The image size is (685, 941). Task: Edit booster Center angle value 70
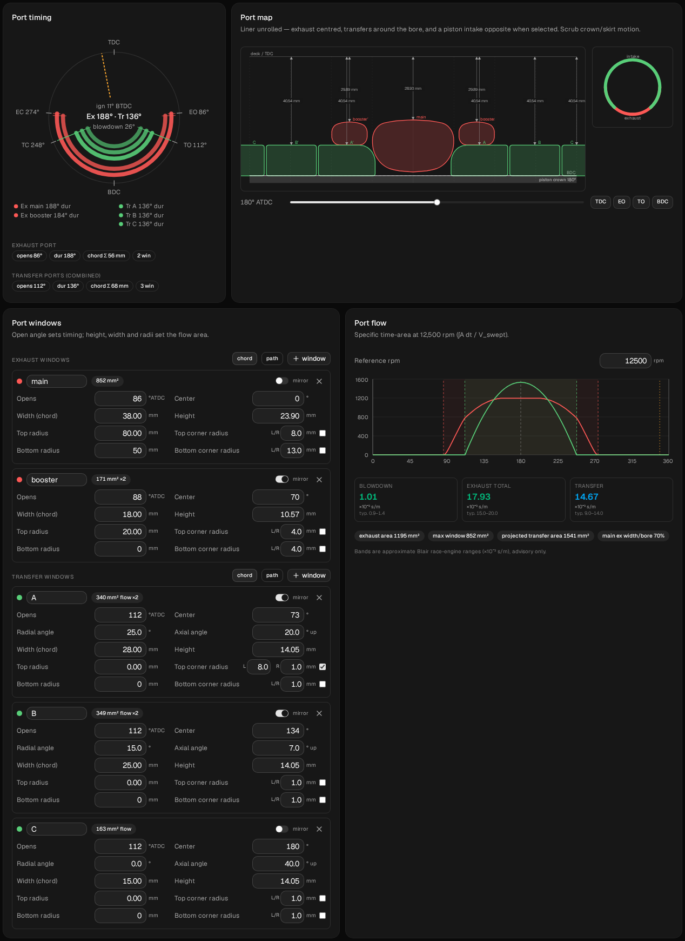278,497
